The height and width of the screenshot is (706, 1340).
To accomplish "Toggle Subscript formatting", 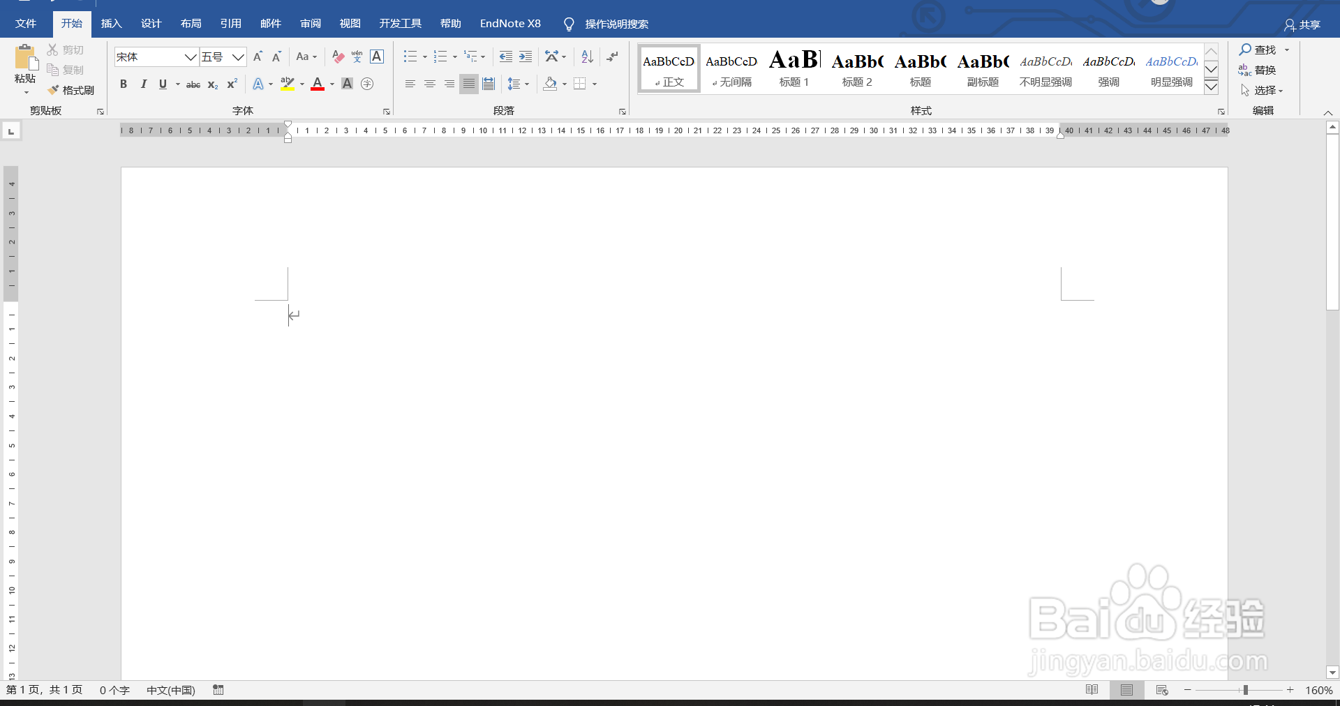I will (213, 84).
